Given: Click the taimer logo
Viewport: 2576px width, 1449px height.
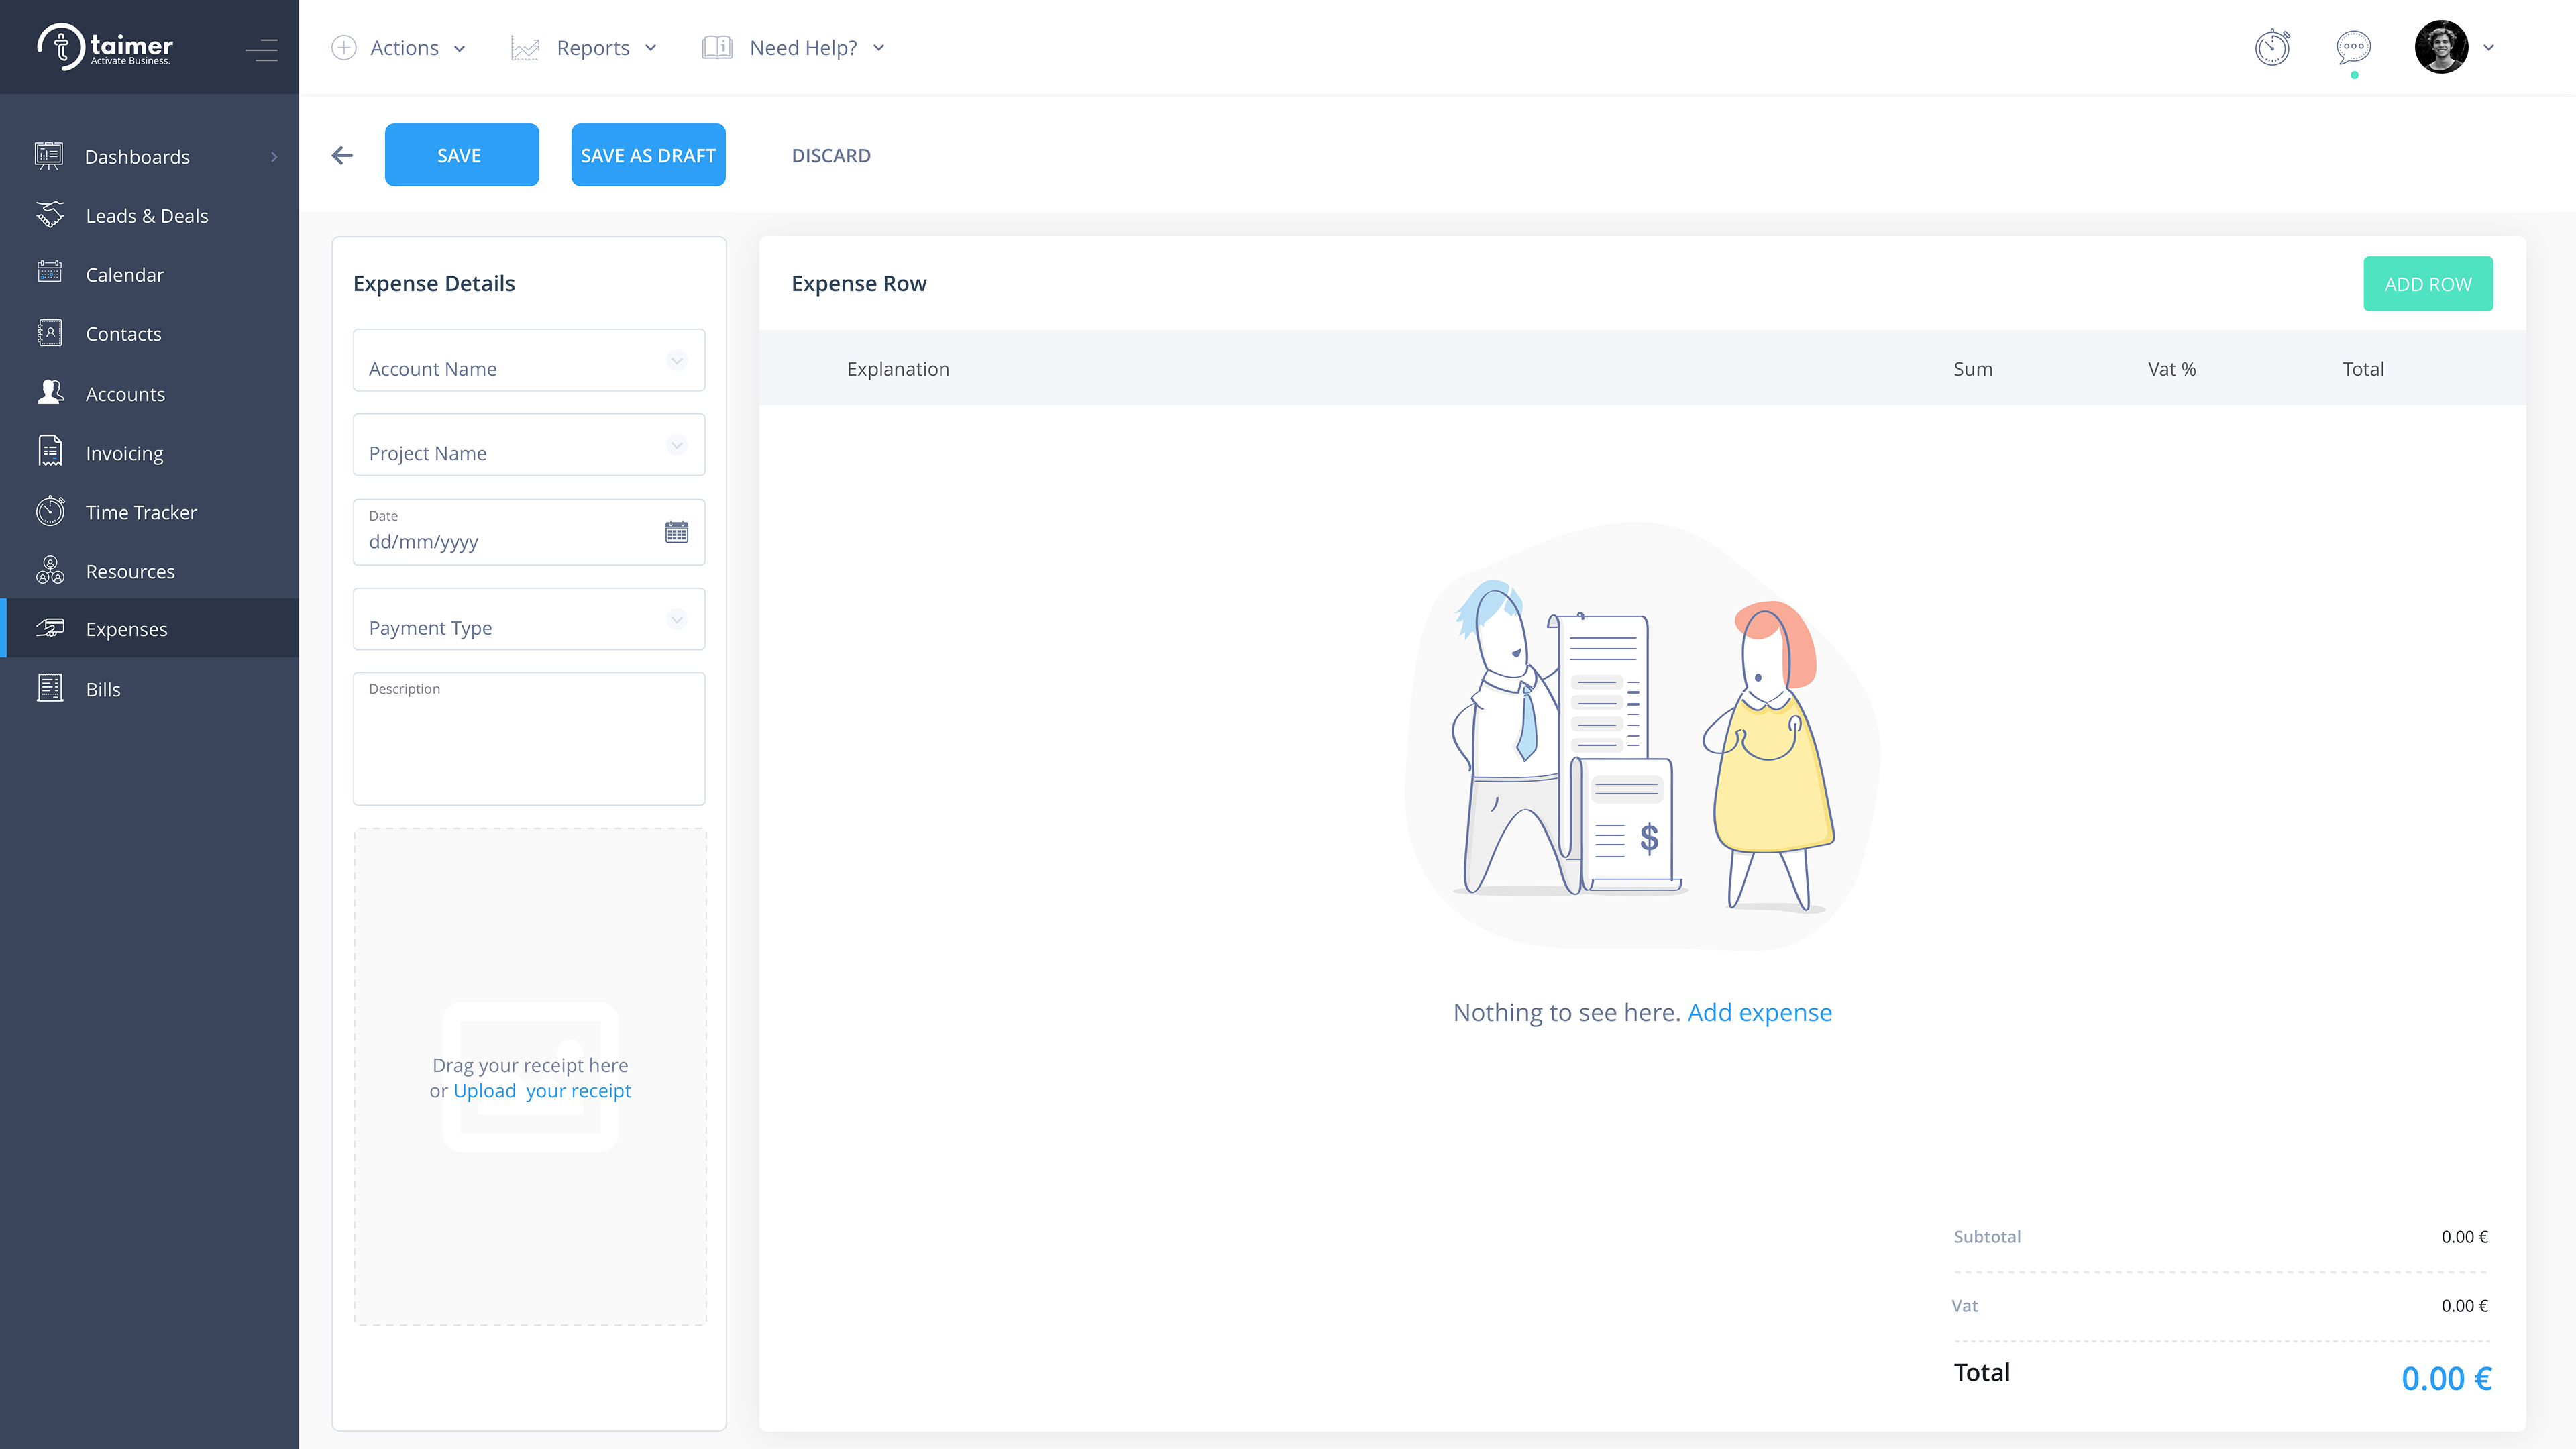Looking at the screenshot, I should [x=105, y=47].
